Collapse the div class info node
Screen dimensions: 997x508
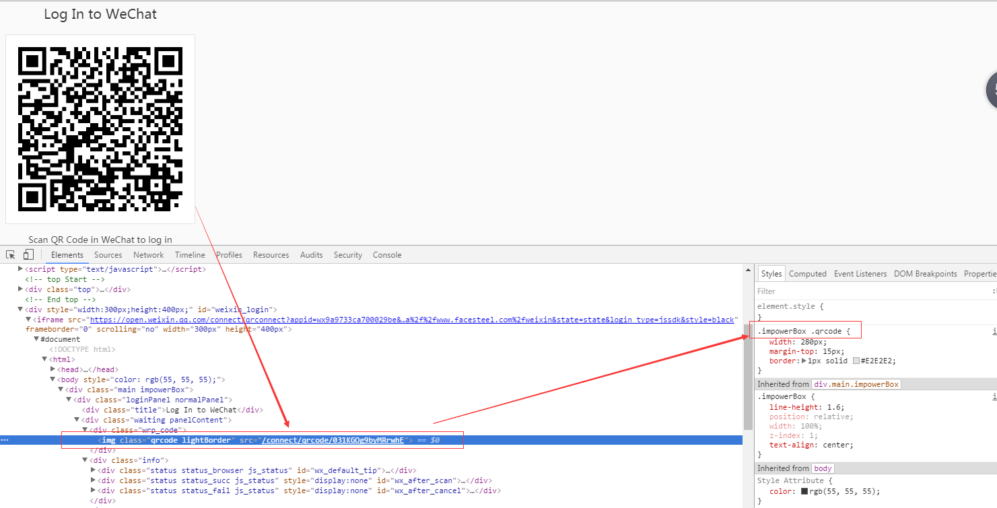[85, 461]
